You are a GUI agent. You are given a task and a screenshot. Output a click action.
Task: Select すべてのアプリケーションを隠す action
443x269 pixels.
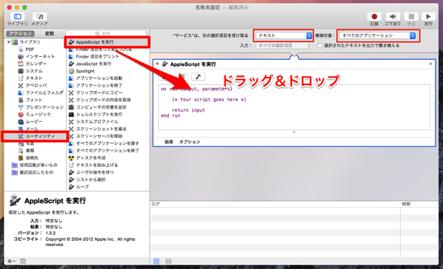(107, 143)
